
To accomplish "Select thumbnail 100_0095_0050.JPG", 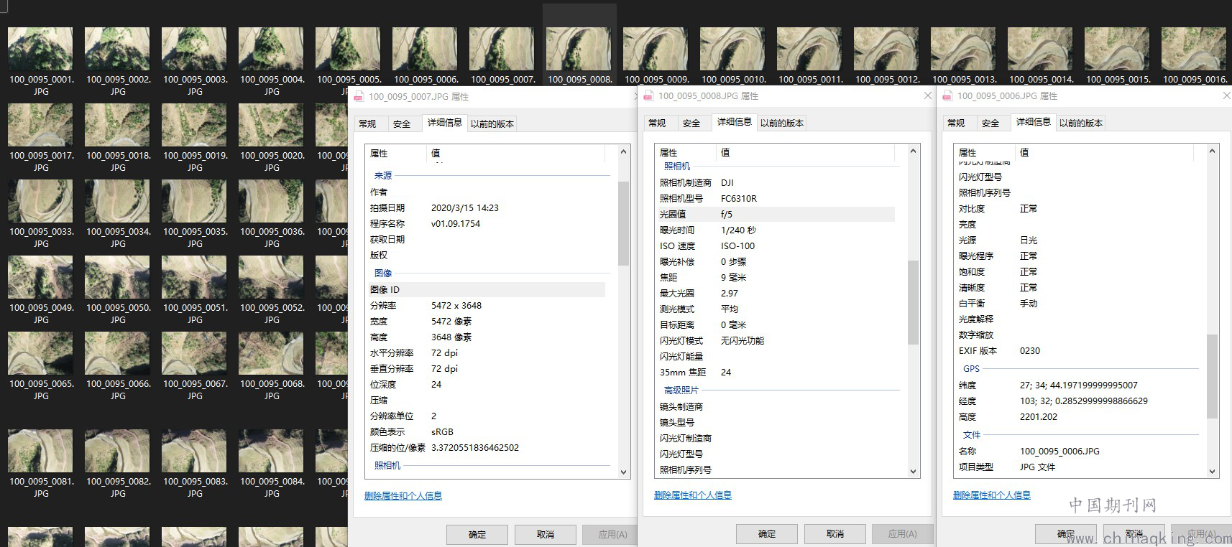I will click(x=117, y=277).
